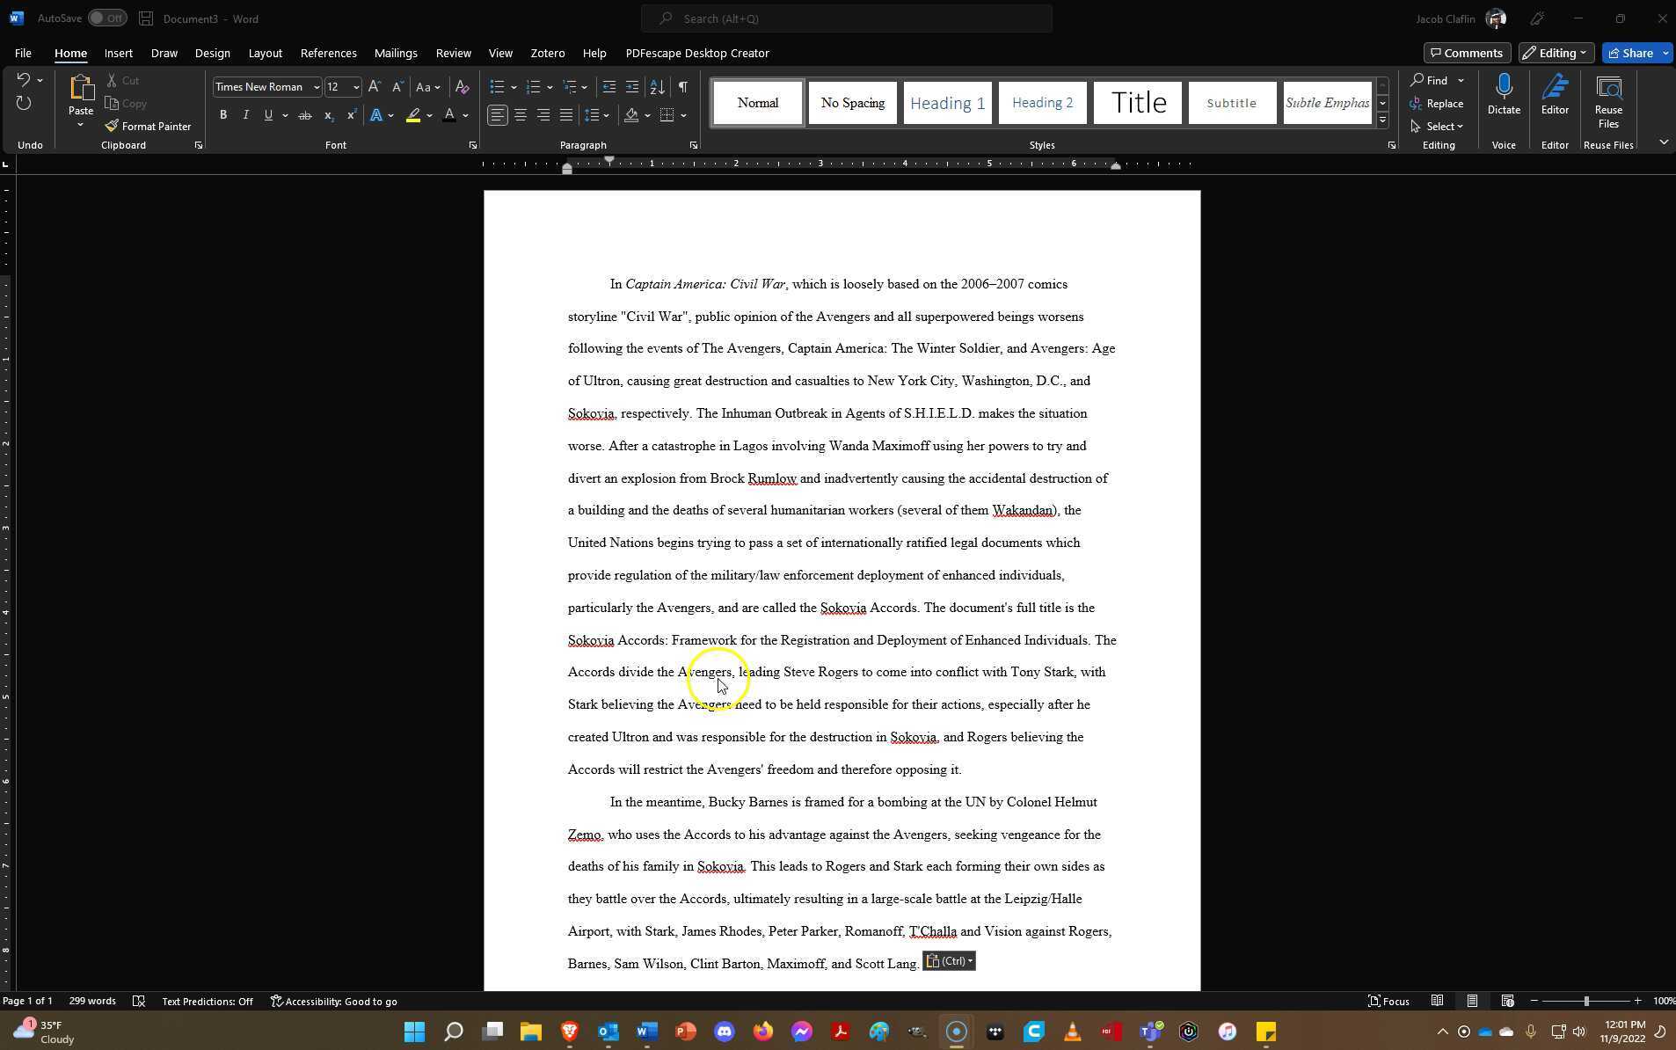The width and height of the screenshot is (1676, 1050).
Task: Expand the Styles gallery
Action: coord(1382,119)
